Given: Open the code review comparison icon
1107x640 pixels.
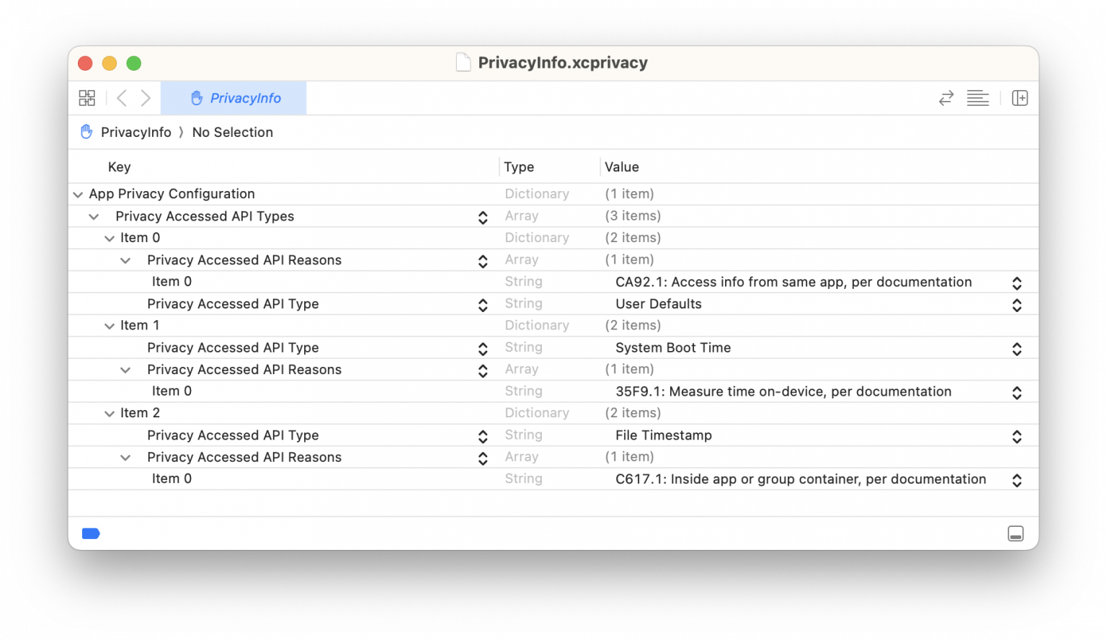Looking at the screenshot, I should tap(946, 97).
